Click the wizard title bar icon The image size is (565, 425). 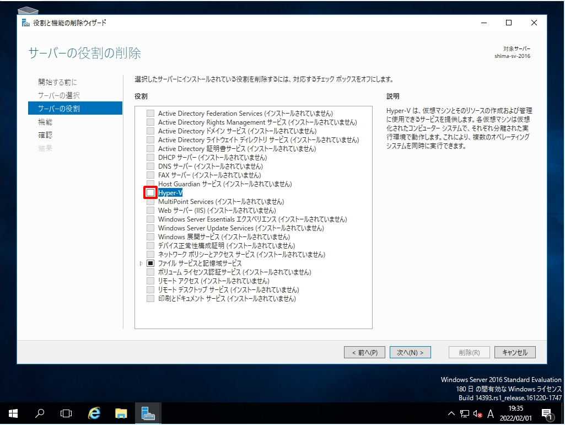pyautogui.click(x=25, y=23)
